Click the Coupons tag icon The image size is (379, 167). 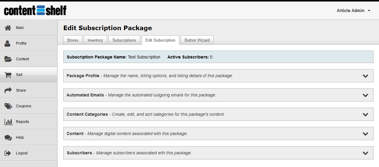pyautogui.click(x=8, y=106)
